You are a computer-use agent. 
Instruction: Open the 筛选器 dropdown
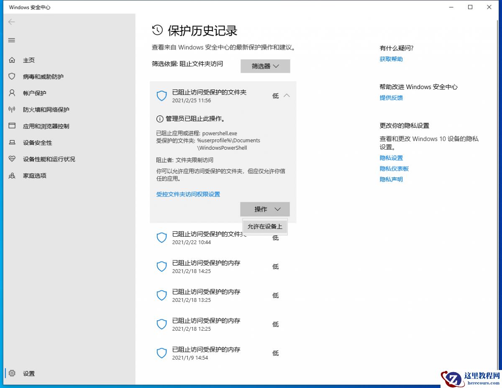tap(265, 66)
